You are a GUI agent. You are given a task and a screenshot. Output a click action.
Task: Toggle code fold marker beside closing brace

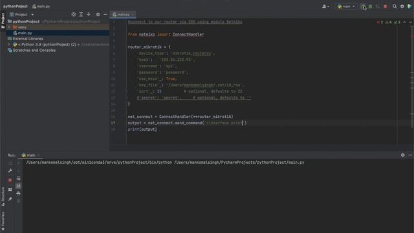tap(127, 104)
